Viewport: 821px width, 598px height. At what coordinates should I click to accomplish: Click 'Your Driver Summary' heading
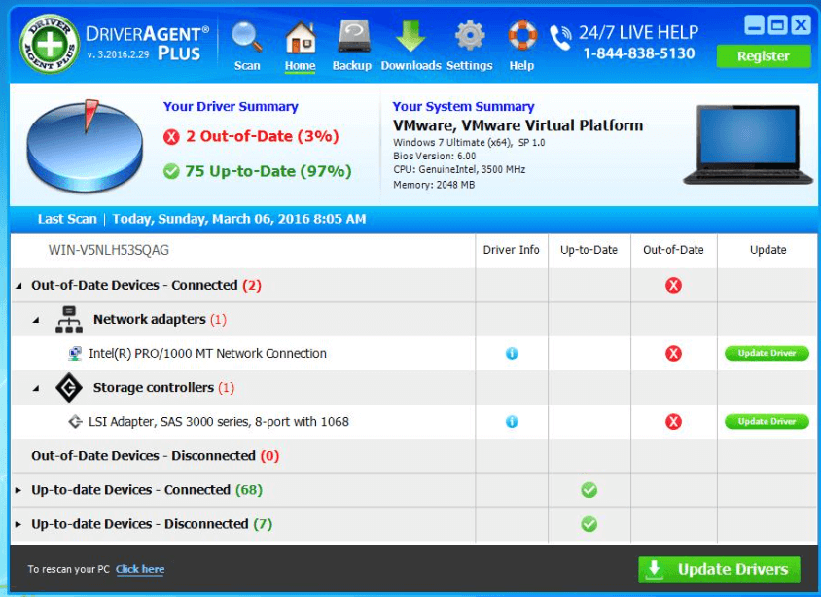click(231, 107)
